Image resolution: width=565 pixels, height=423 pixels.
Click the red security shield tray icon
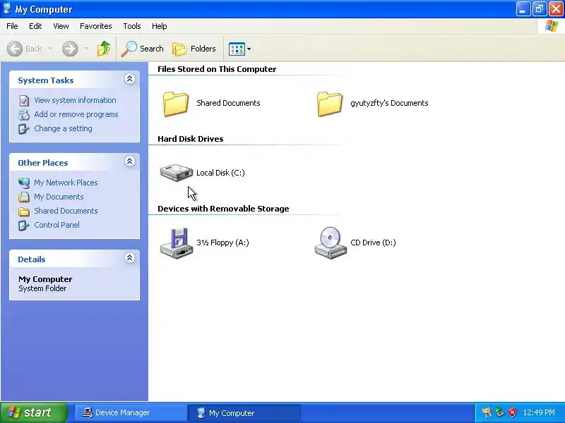pos(512,412)
